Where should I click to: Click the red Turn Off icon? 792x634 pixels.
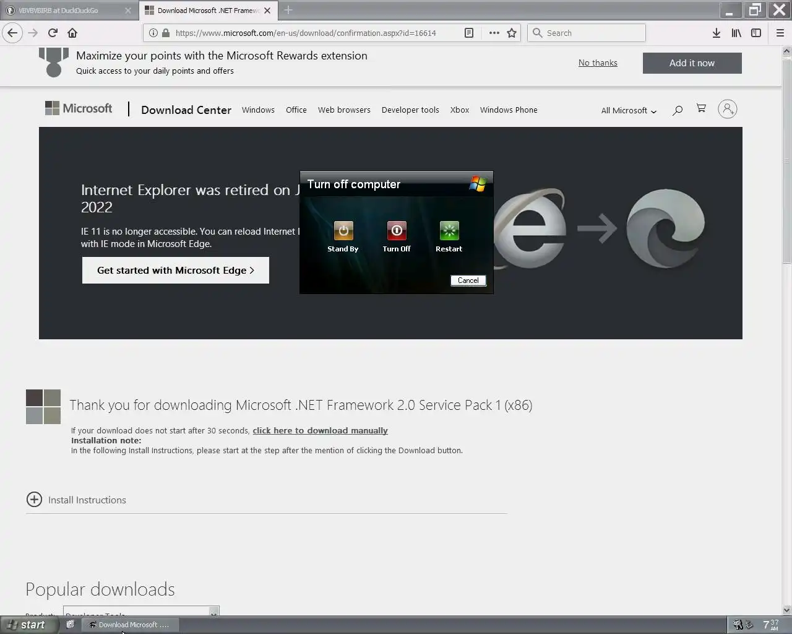397,230
